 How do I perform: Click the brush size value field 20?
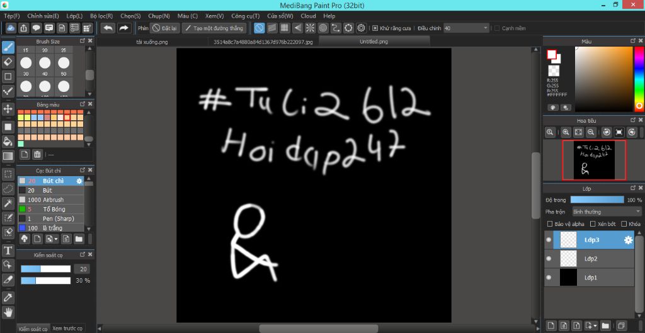click(82, 269)
